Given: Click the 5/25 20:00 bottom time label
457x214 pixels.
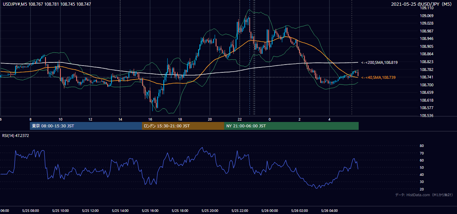Looking at the screenshot, I should click(x=210, y=210).
